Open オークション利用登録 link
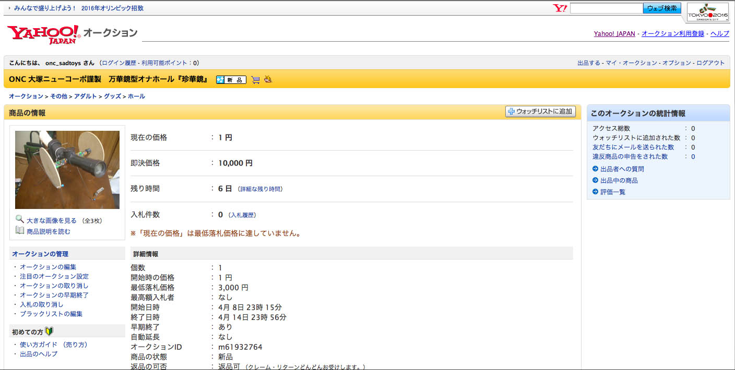This screenshot has height=370, width=735. tap(673, 33)
